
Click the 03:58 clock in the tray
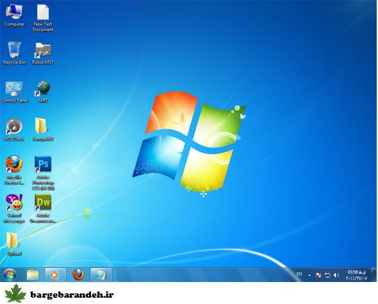tap(357, 275)
